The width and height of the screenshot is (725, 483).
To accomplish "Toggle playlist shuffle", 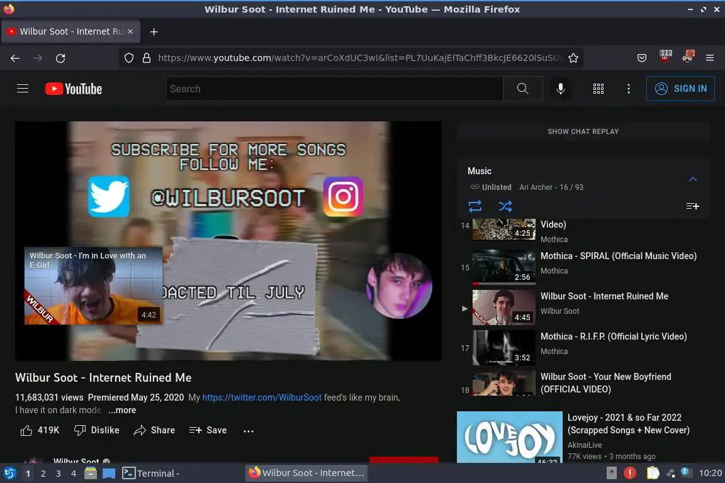I will click(505, 206).
